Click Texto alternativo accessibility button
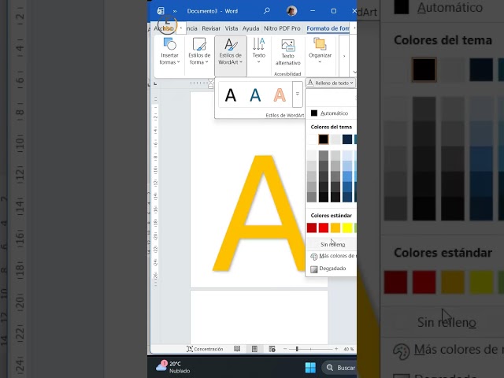The image size is (504, 378). point(287,52)
